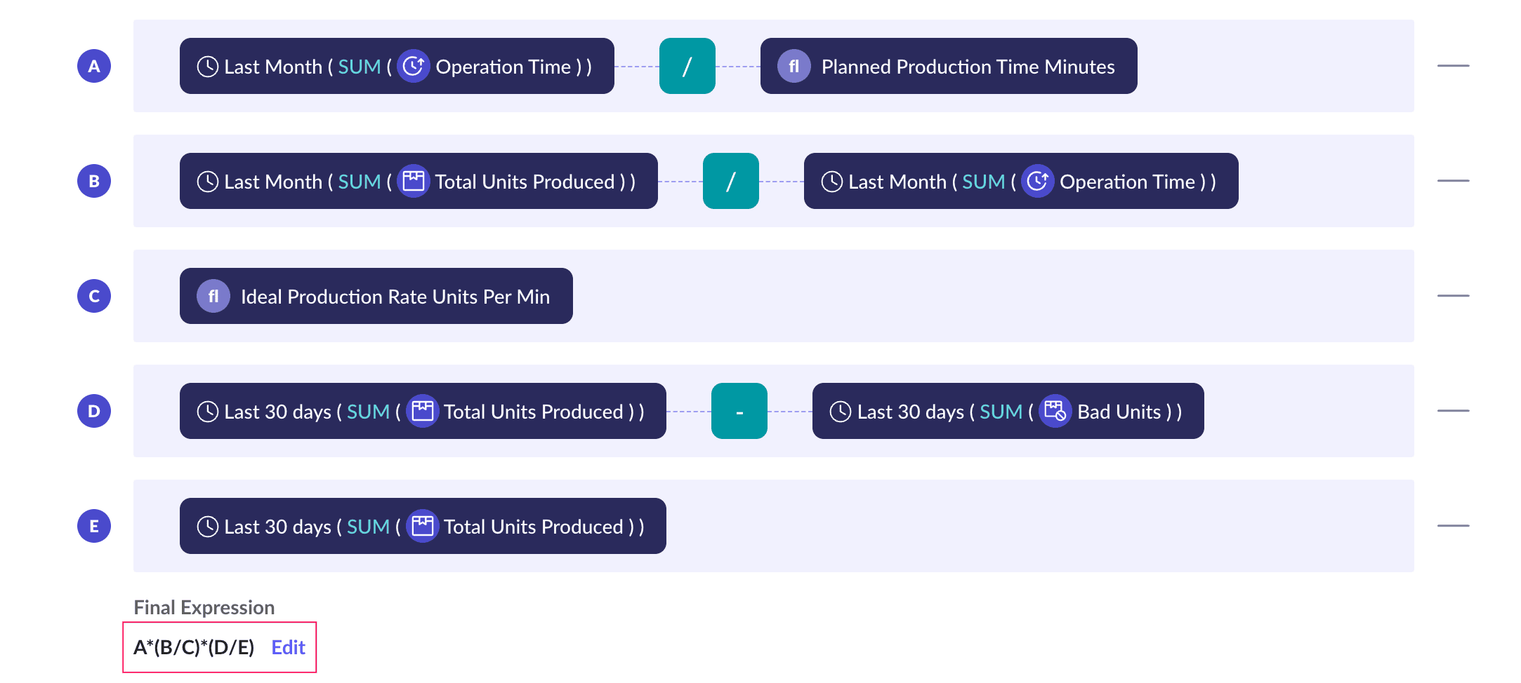Click the Bad Units icon in row D
This screenshot has width=1521, height=683.
point(1055,411)
